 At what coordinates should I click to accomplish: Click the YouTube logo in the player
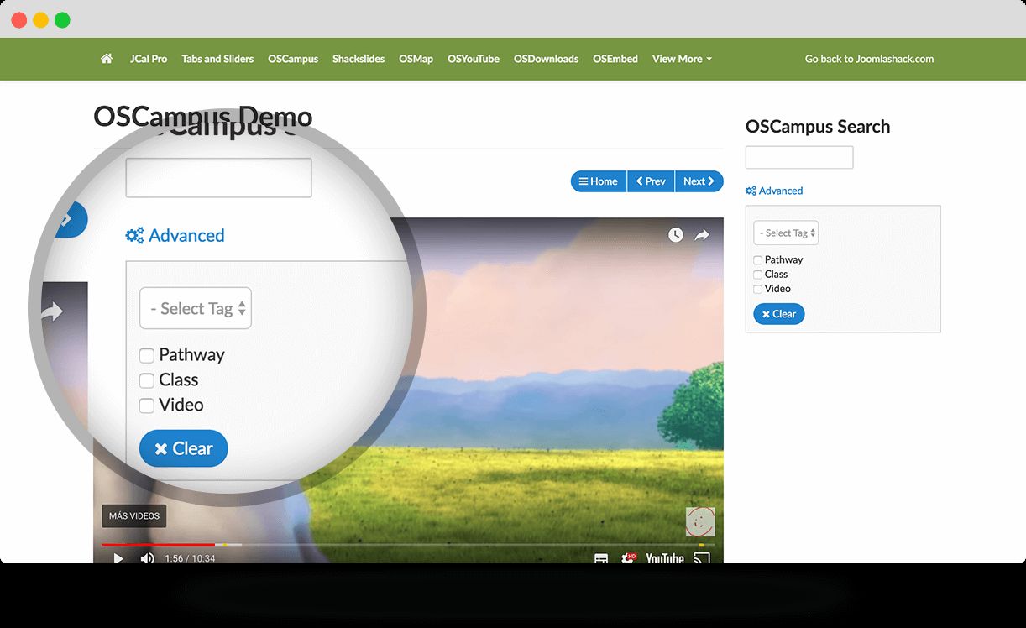point(665,558)
